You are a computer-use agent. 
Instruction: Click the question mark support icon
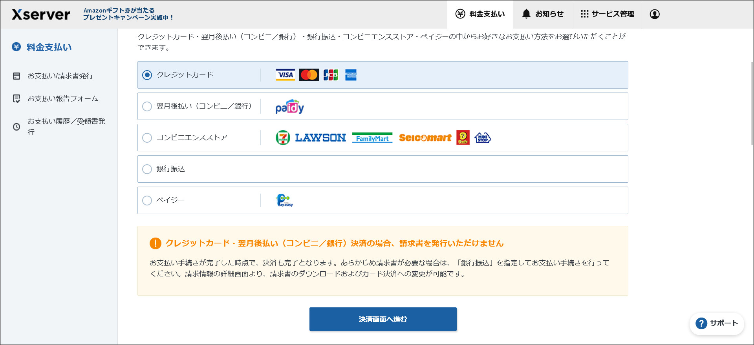701,323
